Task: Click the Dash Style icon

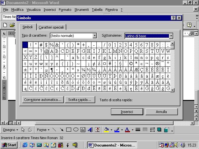Action: [145, 130]
